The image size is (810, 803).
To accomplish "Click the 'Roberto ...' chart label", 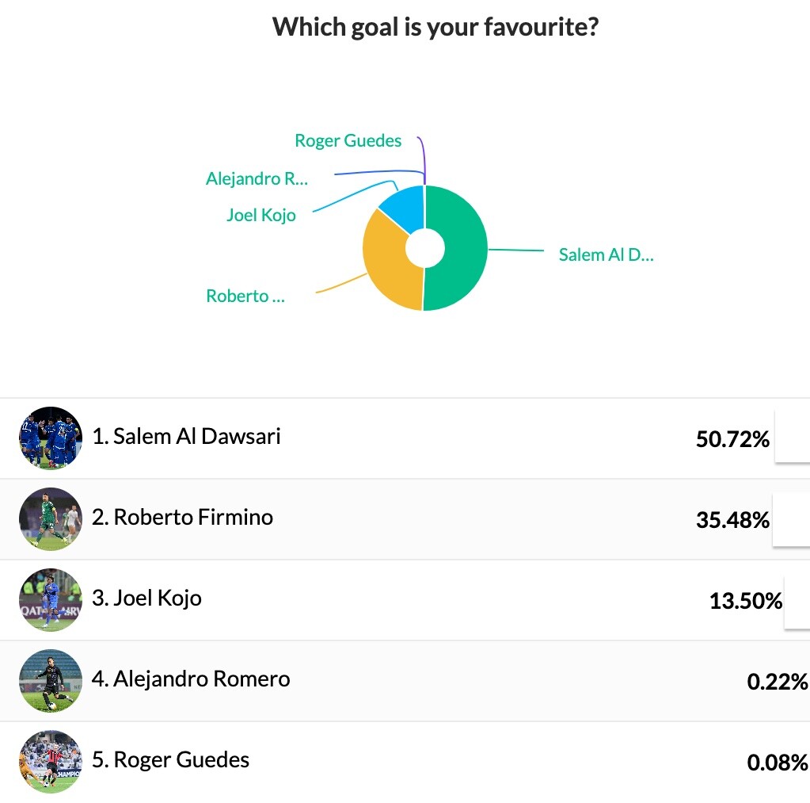I will pyautogui.click(x=245, y=296).
